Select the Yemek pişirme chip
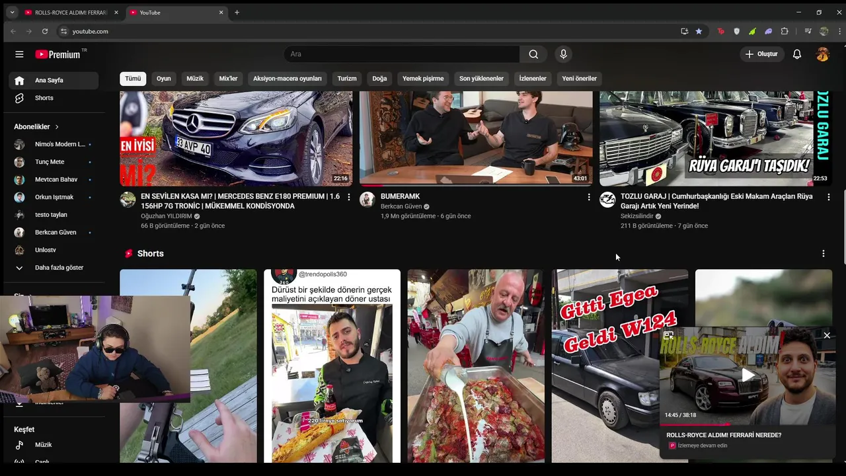This screenshot has width=846, height=476. 423,79
